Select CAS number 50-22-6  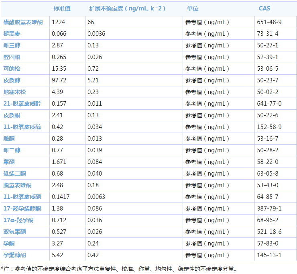pos(267,115)
